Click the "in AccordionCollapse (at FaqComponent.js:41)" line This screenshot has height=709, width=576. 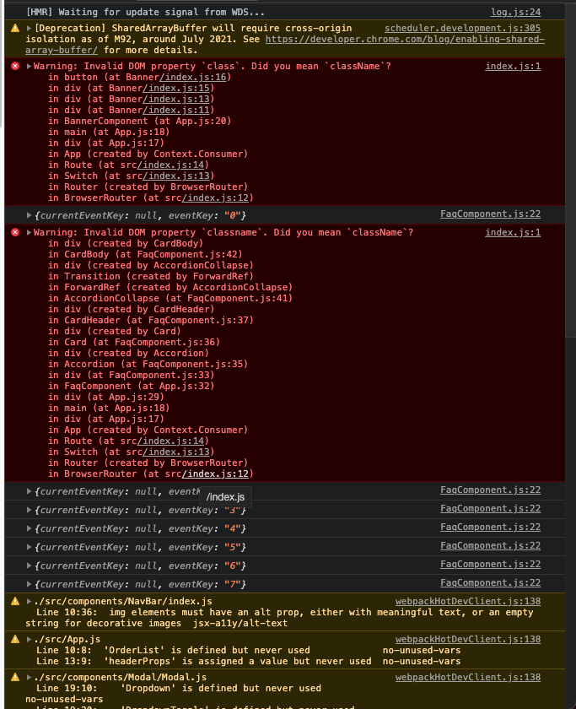tap(170, 299)
